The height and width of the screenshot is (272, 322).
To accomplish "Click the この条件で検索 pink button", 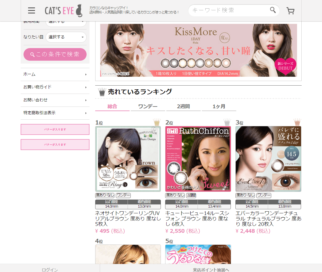I will 55,54.
